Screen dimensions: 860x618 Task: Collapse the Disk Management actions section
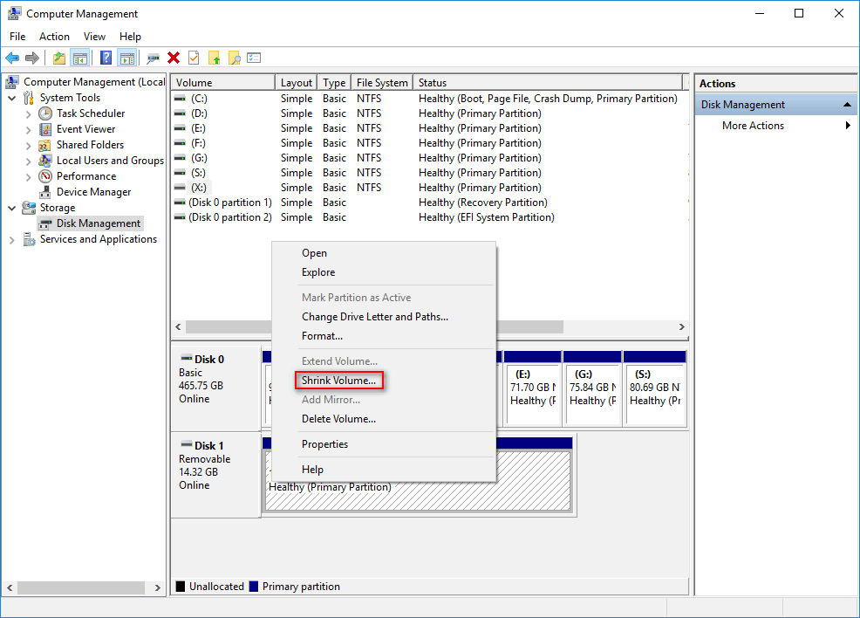click(x=846, y=105)
